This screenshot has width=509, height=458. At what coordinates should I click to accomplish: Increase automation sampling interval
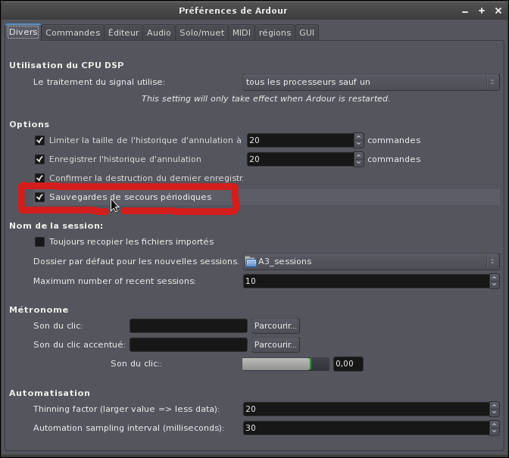[x=494, y=425]
